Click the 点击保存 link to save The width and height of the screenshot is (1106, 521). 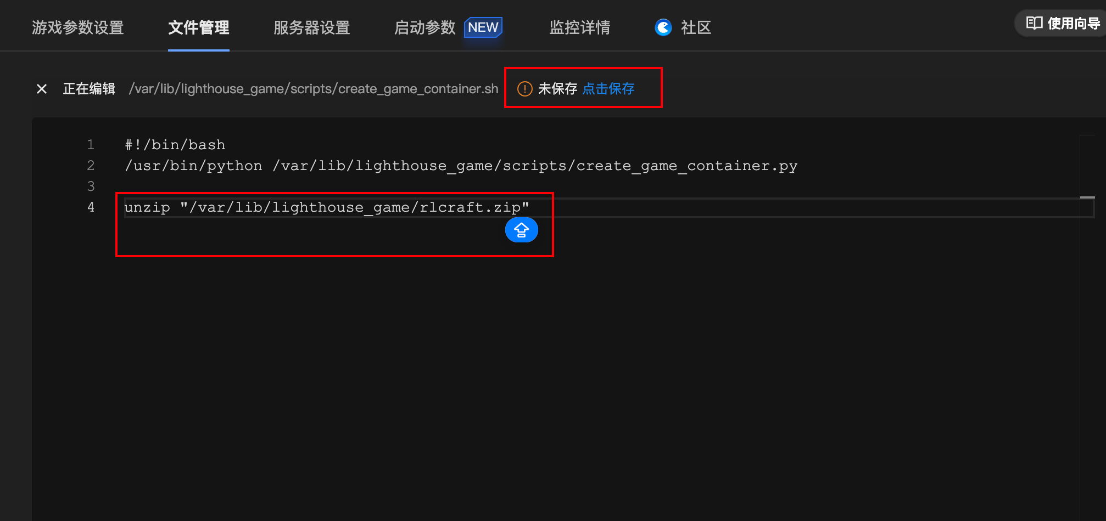[608, 89]
